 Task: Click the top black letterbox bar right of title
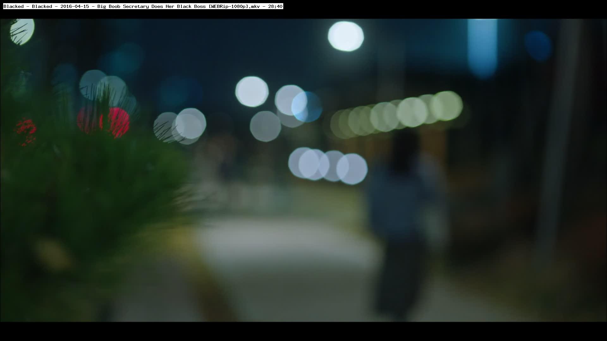(x=443, y=9)
